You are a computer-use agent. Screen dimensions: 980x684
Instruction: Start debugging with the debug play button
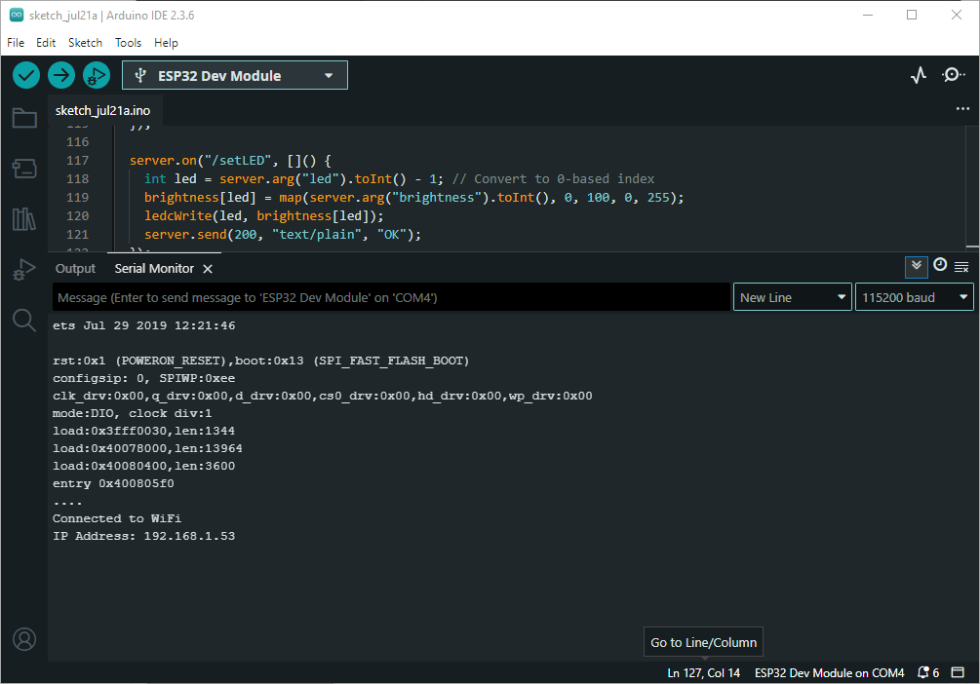tap(97, 76)
